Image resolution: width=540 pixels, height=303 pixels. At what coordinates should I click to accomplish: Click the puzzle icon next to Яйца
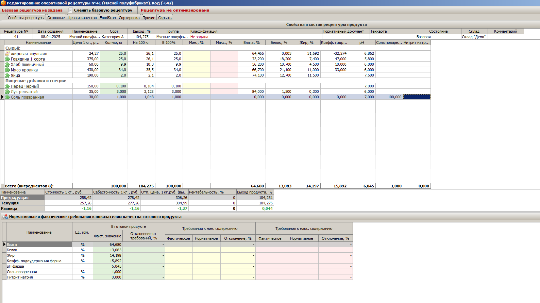pyautogui.click(x=7, y=75)
